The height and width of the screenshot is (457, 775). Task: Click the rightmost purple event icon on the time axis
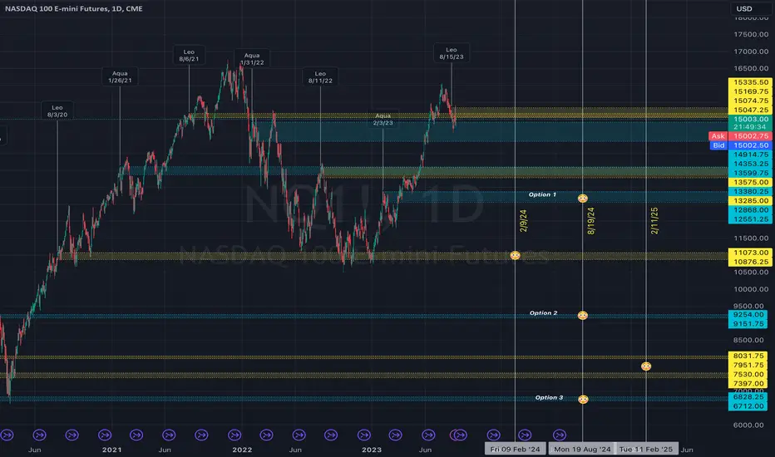click(x=559, y=435)
